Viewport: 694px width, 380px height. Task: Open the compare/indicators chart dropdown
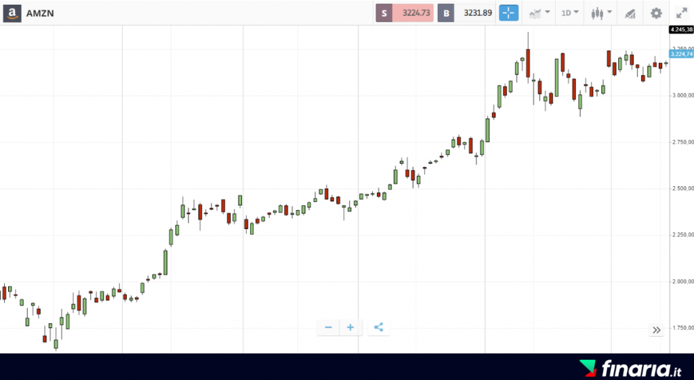pyautogui.click(x=539, y=14)
